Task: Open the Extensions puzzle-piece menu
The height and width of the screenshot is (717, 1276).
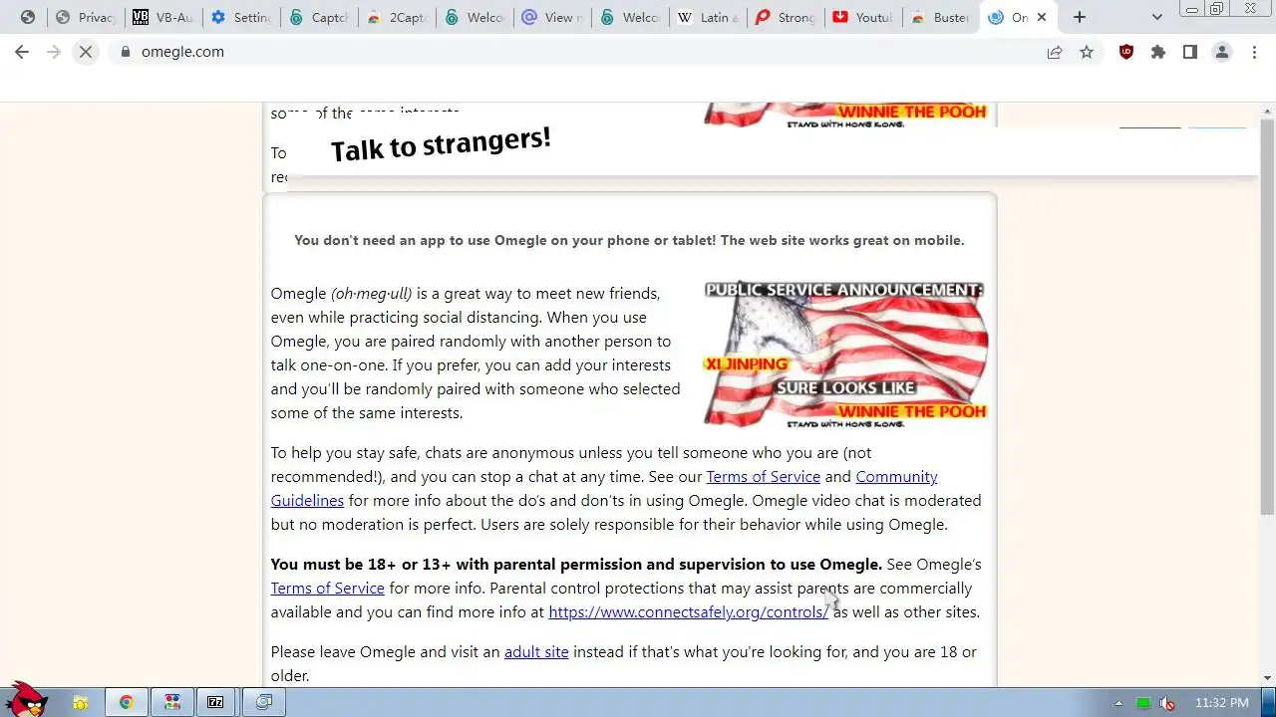Action: [x=1158, y=52]
